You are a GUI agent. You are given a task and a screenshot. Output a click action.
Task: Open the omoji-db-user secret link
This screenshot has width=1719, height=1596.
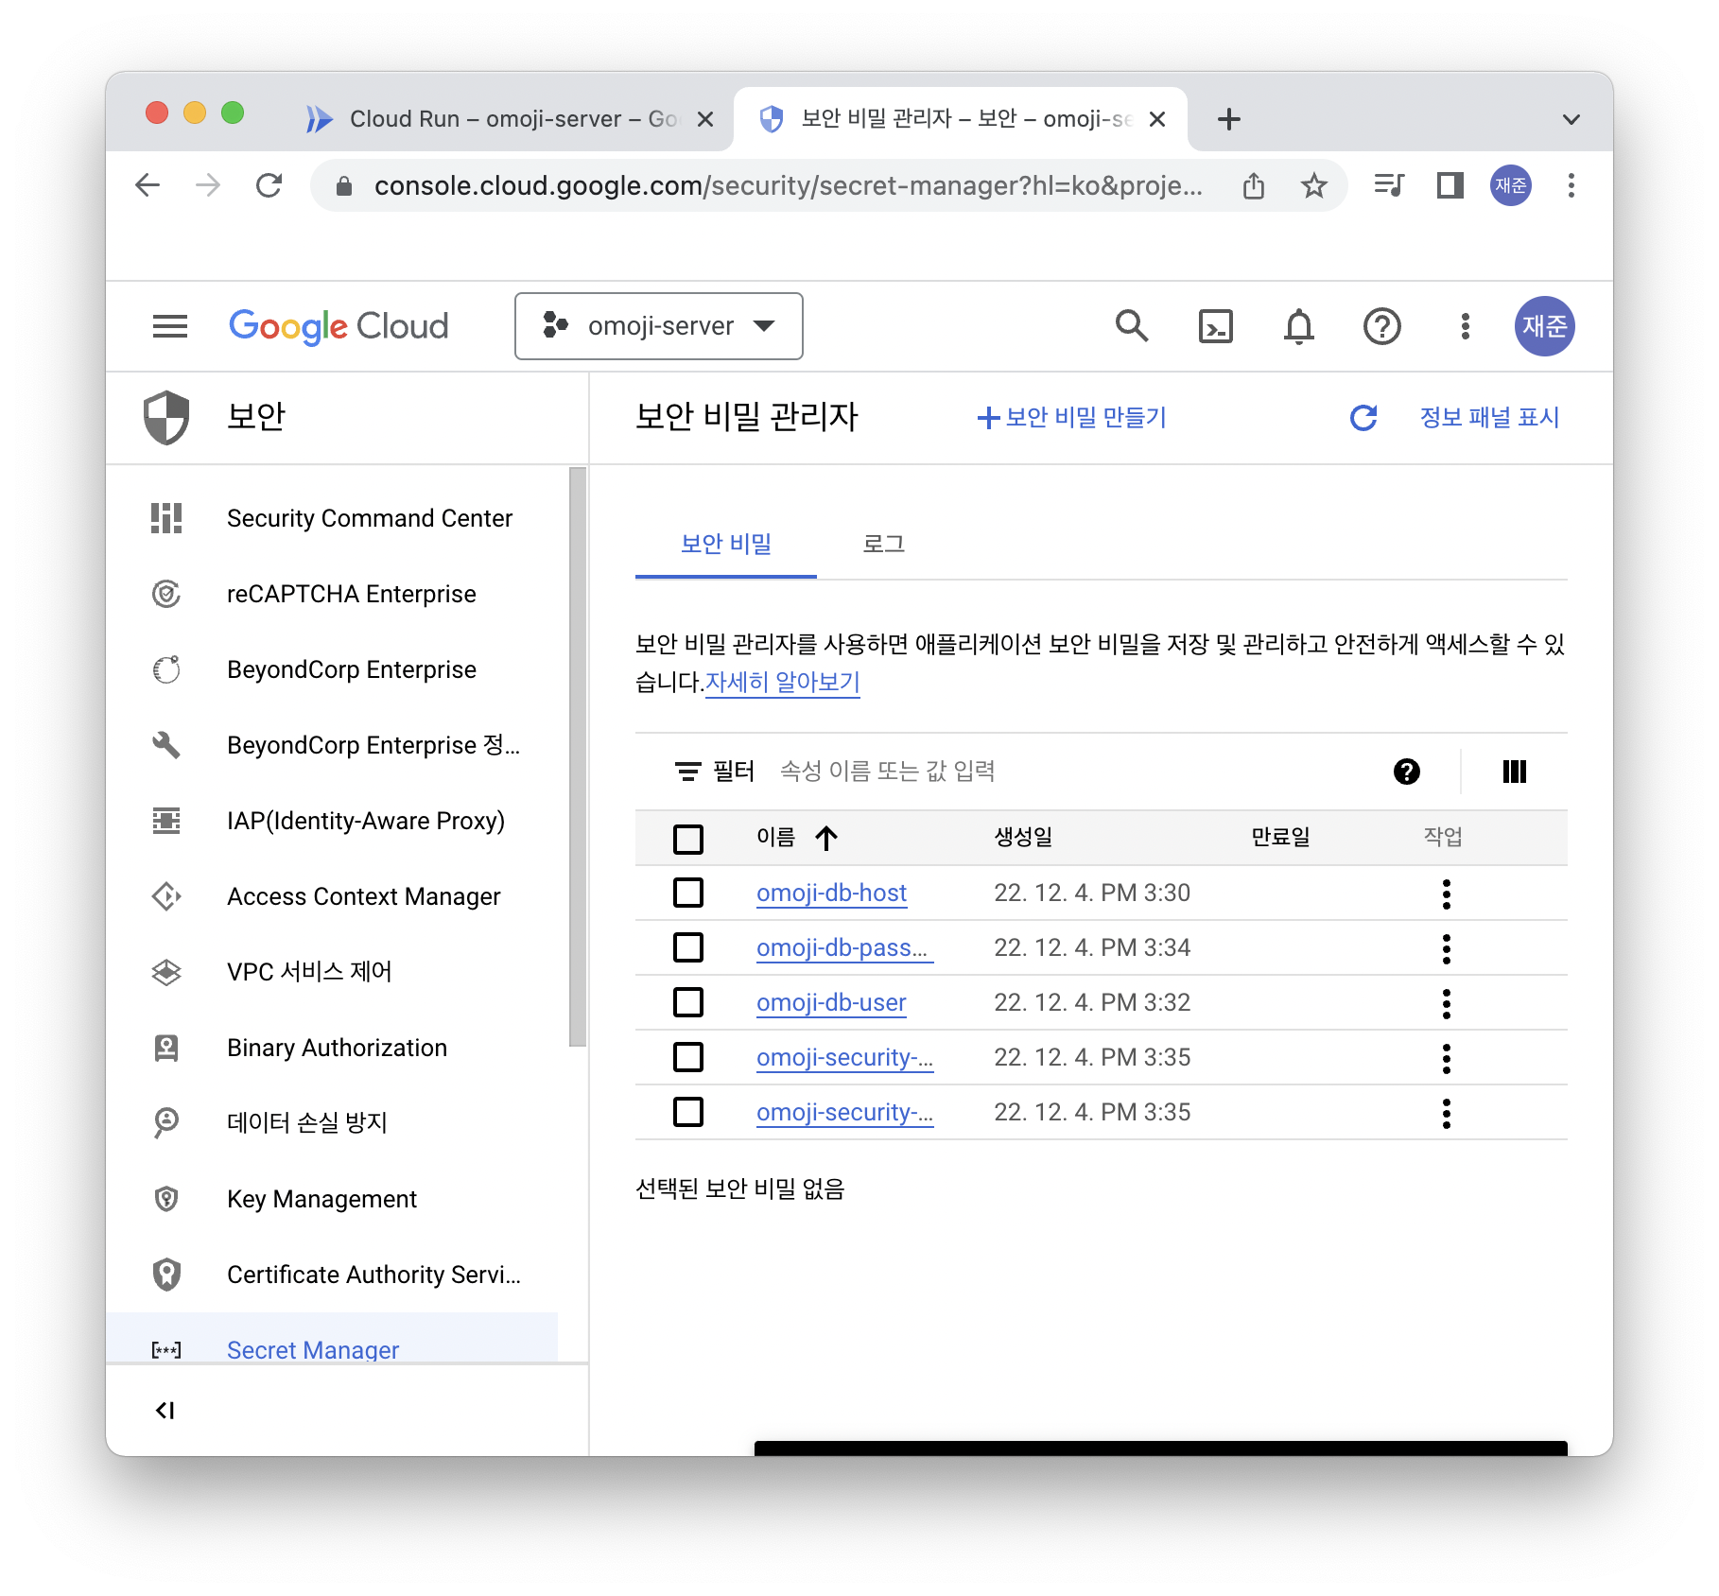831,1003
